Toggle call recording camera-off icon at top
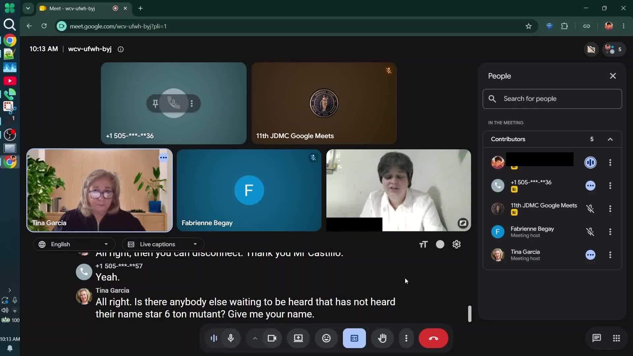Viewport: 633px width, 356px height. tap(591, 49)
